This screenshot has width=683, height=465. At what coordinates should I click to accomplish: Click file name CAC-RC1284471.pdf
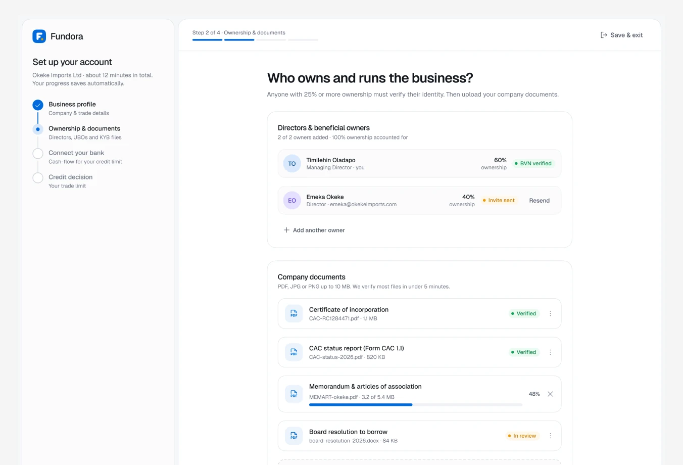click(x=334, y=318)
